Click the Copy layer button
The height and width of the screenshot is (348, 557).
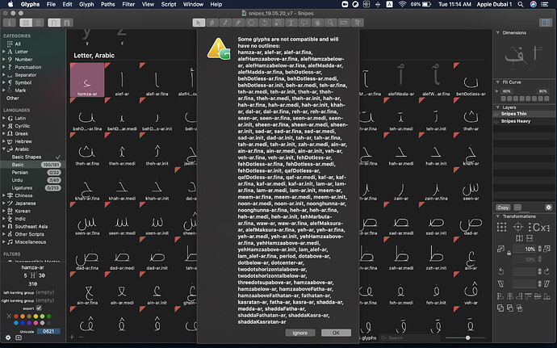coord(503,208)
